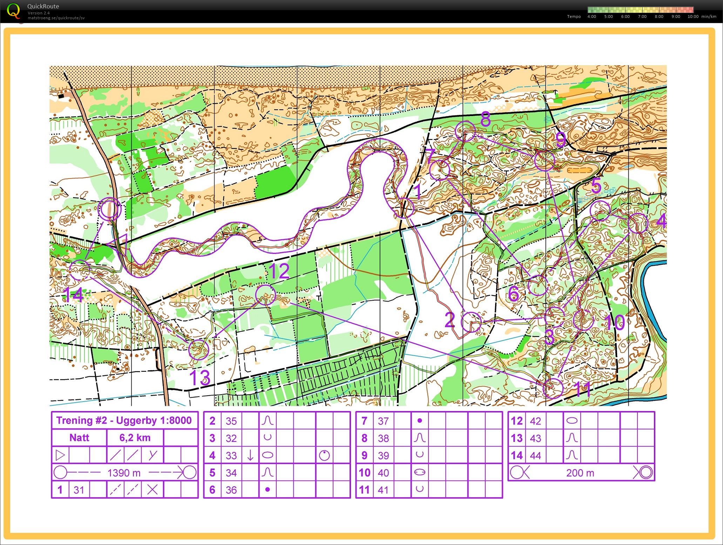Click the '200 m' finish distance label
Screen dimensions: 723x545
coord(580,473)
